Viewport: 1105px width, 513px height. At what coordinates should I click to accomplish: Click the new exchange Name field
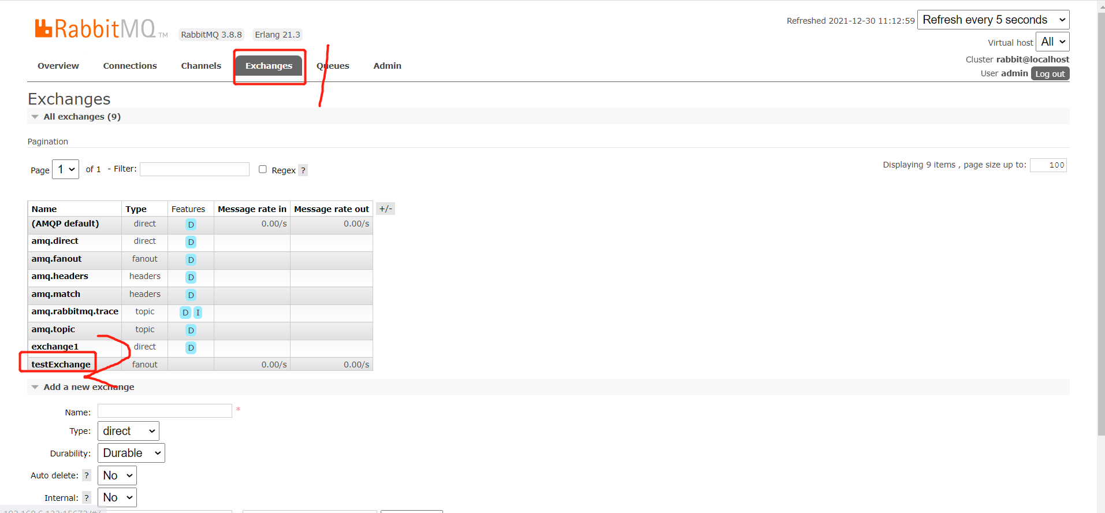pos(165,411)
